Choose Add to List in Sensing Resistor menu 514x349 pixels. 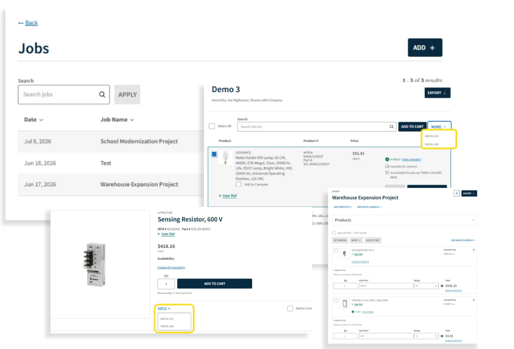(167, 319)
